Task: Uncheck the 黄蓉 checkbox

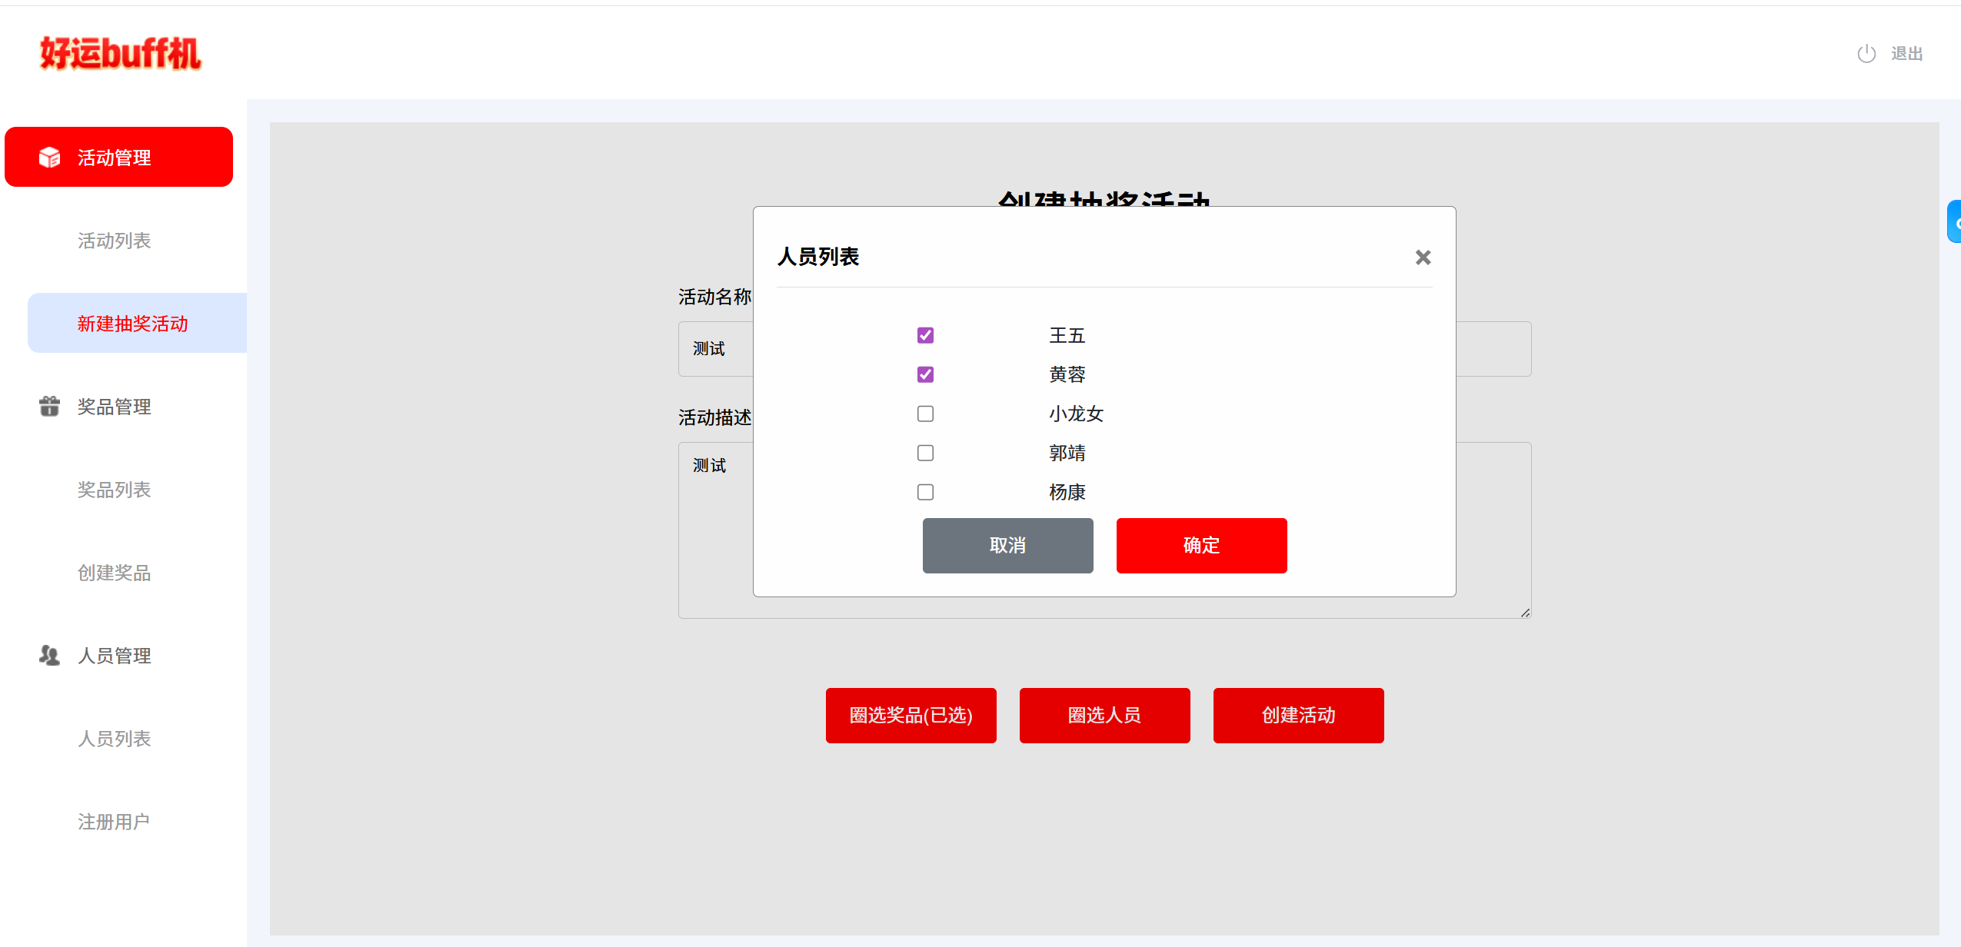Action: click(925, 374)
